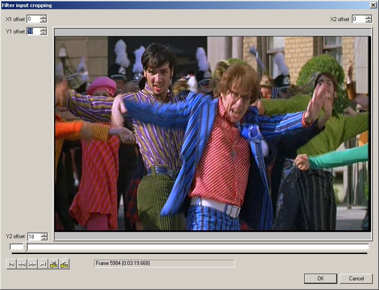Step forward one frame
This screenshot has width=379, height=290.
(x=33, y=264)
